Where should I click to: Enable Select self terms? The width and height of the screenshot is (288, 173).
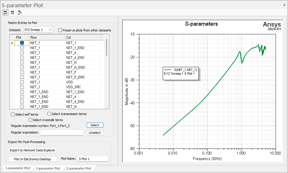[x=13, y=114]
